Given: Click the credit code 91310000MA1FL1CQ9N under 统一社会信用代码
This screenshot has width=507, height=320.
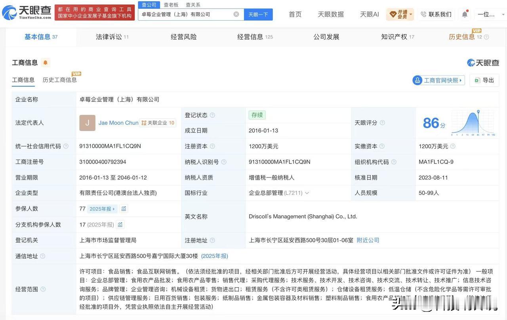Looking at the screenshot, I should click(x=110, y=146).
